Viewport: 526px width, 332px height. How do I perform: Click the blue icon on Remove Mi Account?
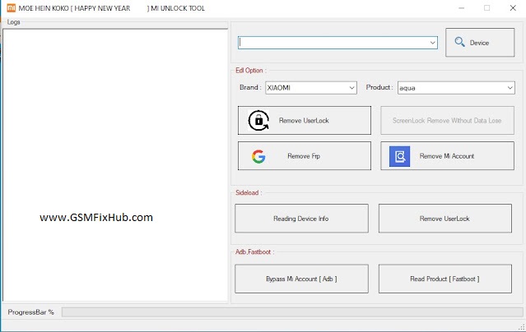click(x=399, y=156)
